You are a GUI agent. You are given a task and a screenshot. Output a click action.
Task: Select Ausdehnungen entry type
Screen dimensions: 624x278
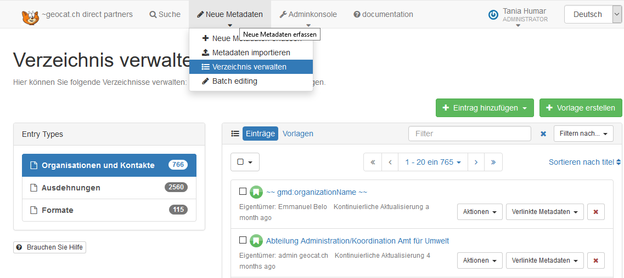pos(109,188)
